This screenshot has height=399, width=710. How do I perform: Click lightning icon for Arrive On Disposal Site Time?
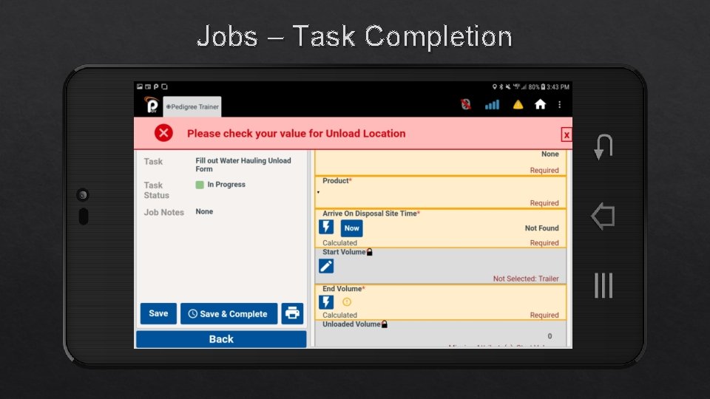click(x=326, y=227)
